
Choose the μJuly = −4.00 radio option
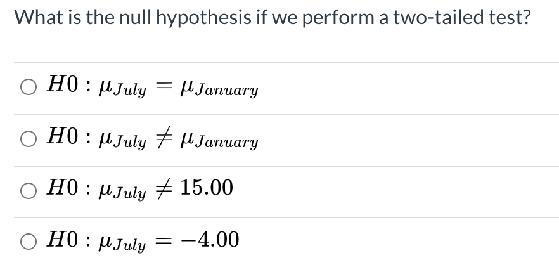click(x=28, y=242)
